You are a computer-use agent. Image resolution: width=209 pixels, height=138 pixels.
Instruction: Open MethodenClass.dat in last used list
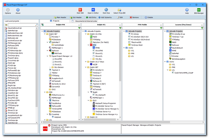(15, 33)
